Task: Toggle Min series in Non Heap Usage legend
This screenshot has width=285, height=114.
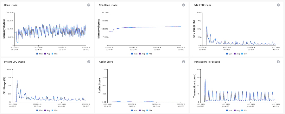Action: (x=149, y=54)
